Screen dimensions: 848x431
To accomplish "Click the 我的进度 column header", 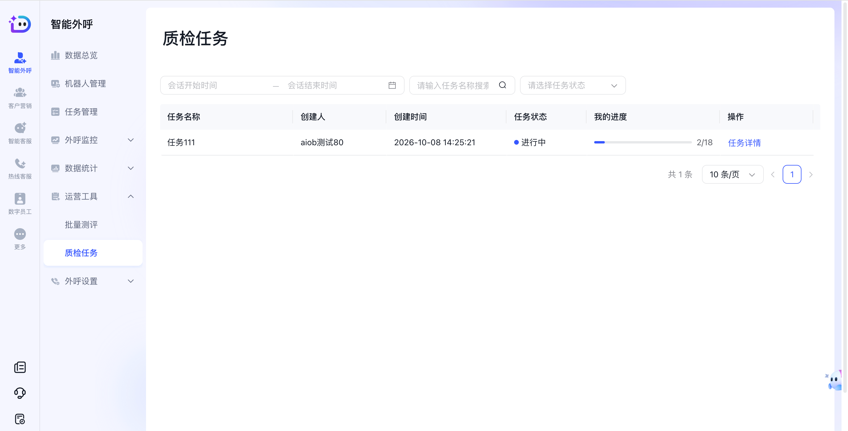I will click(x=610, y=117).
